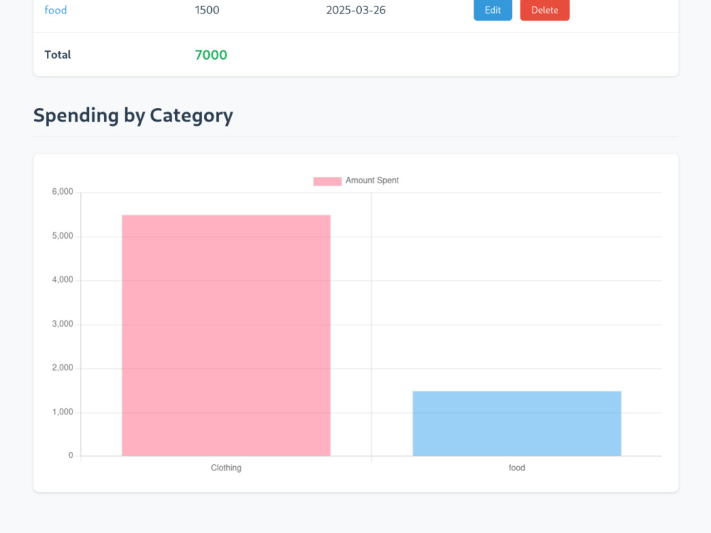The image size is (711, 533).
Task: Click the 1,000 y-axis tick label
Action: 63,412
